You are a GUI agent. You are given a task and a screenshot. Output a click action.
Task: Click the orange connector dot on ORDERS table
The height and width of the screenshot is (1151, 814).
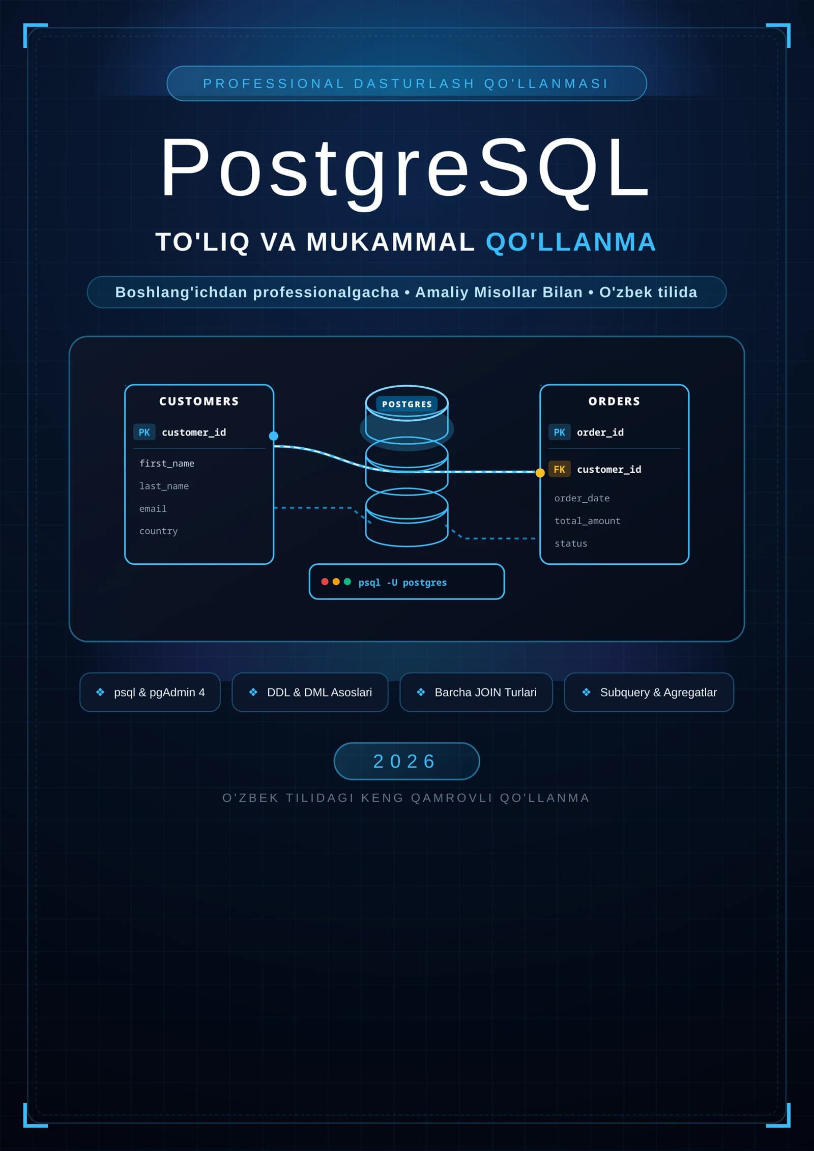coord(540,473)
